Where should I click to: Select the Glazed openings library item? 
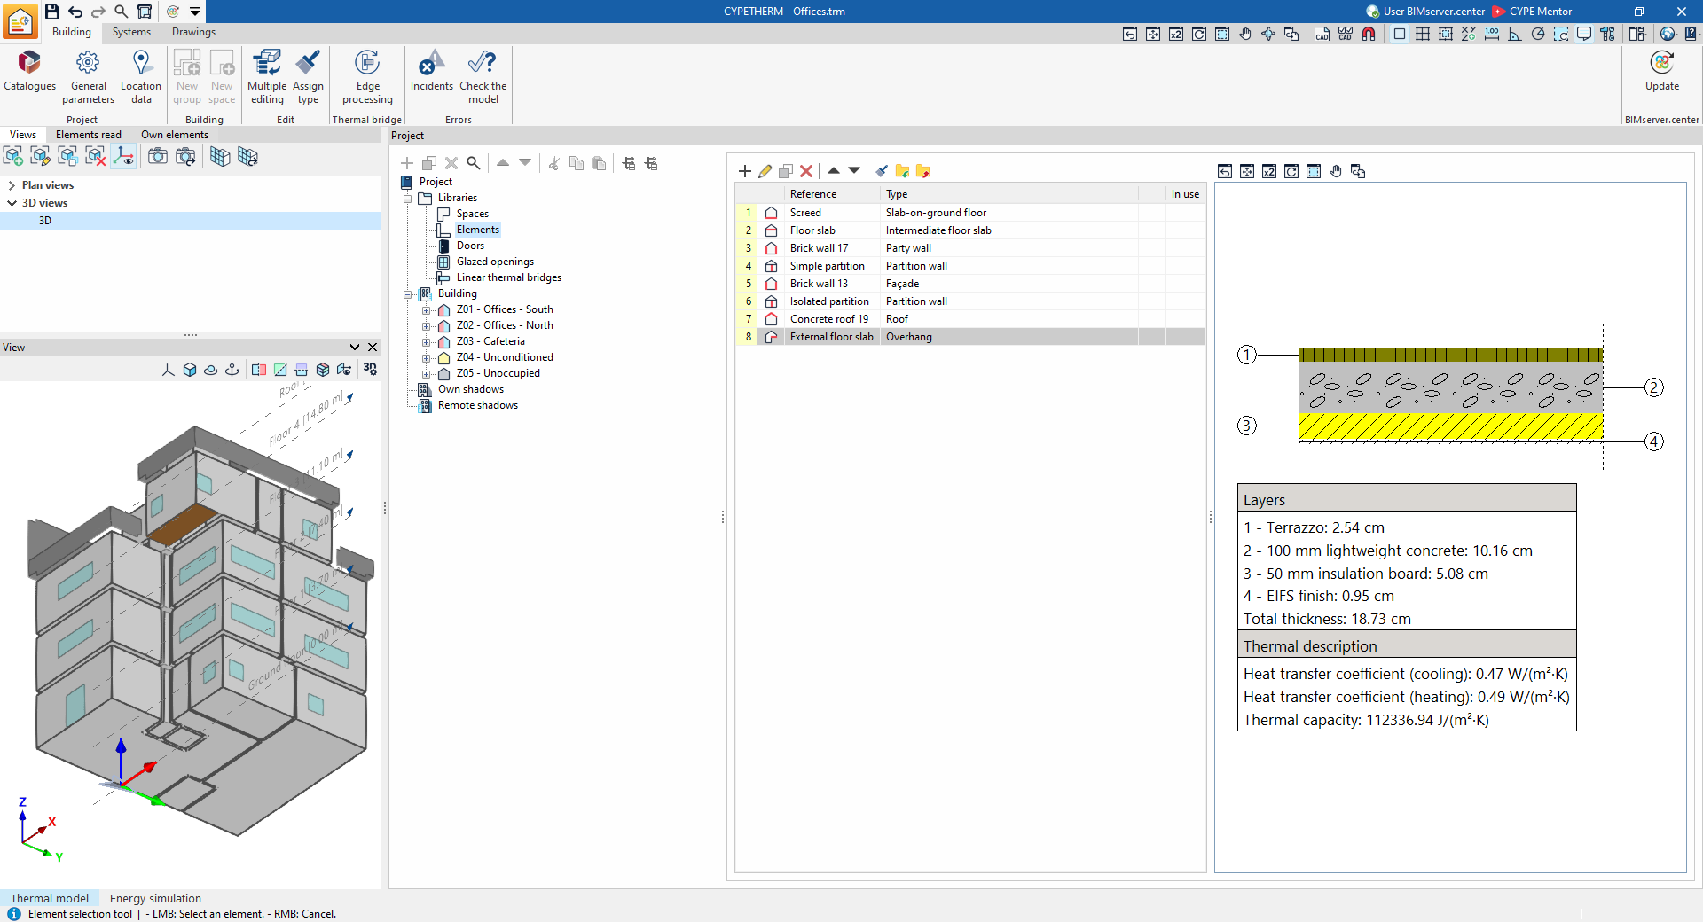coord(495,262)
